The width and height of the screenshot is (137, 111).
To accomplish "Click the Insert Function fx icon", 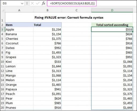I will point(43,3).
